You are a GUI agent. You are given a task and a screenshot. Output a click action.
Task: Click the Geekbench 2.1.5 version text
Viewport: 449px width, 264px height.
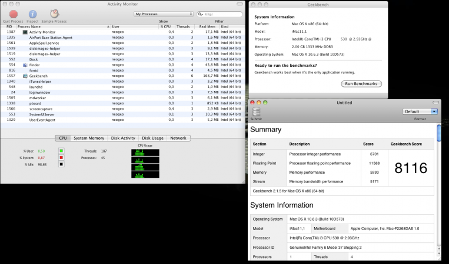click(x=288, y=191)
